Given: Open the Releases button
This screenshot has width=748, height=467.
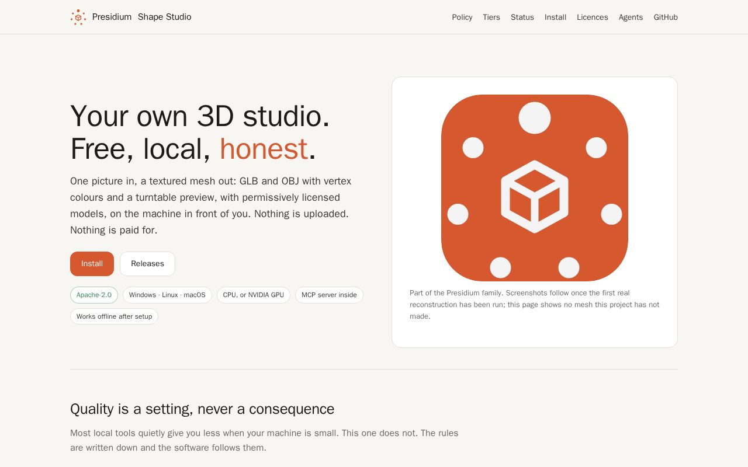Looking at the screenshot, I should (147, 264).
